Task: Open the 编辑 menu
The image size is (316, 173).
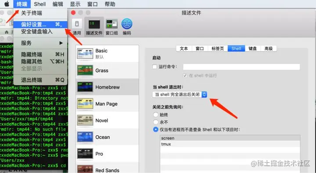Action: (x=57, y=4)
